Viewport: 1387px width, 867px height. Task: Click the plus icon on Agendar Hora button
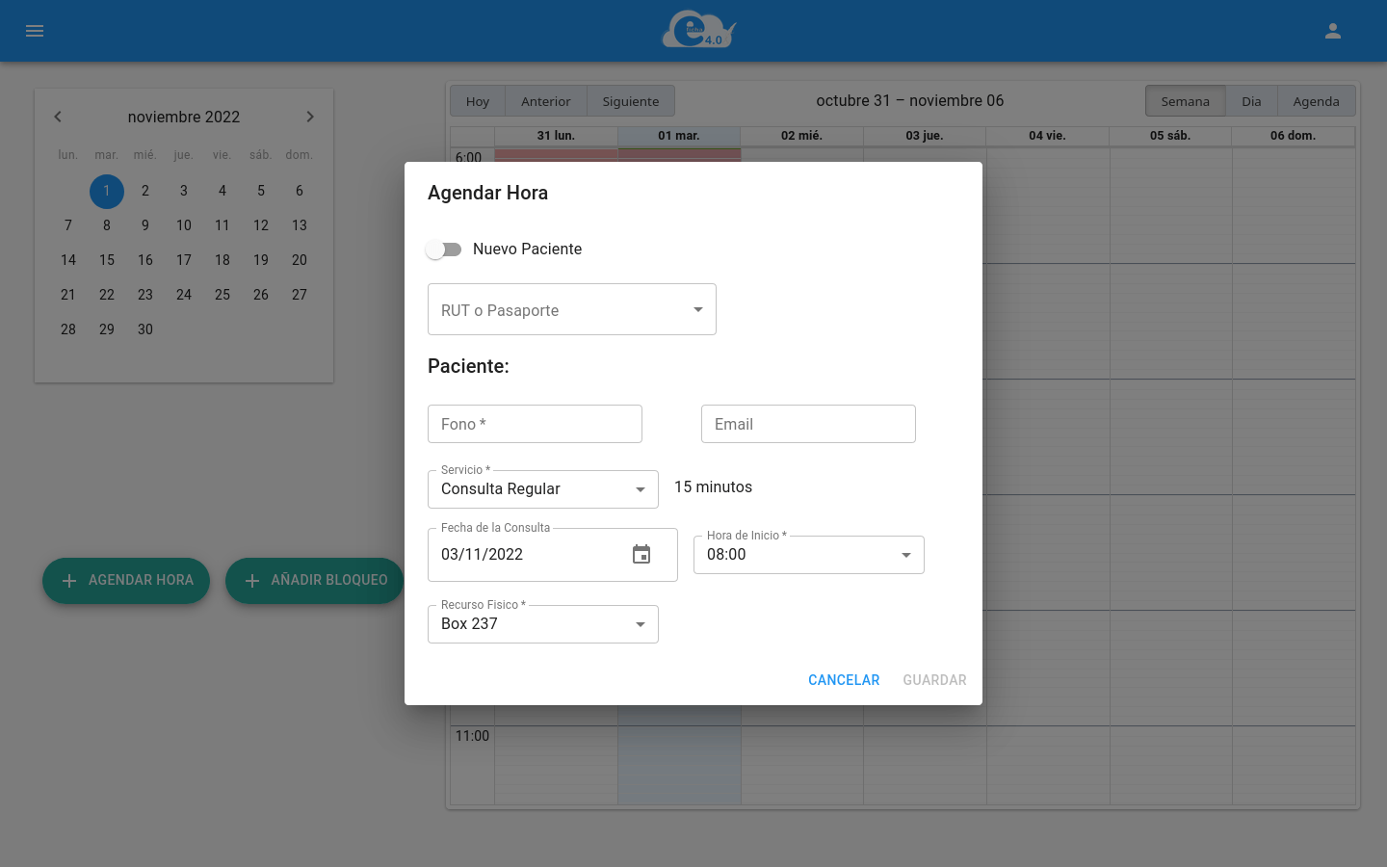coord(68,580)
